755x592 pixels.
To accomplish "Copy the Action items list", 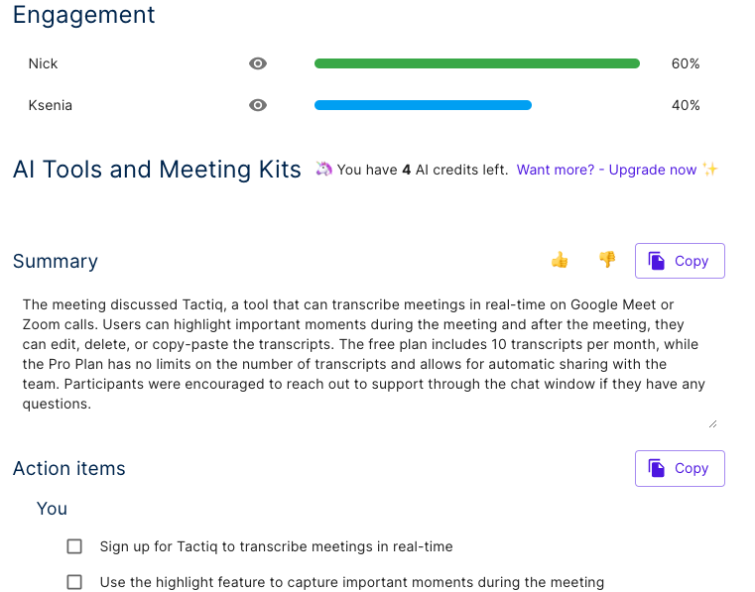I will click(x=680, y=468).
